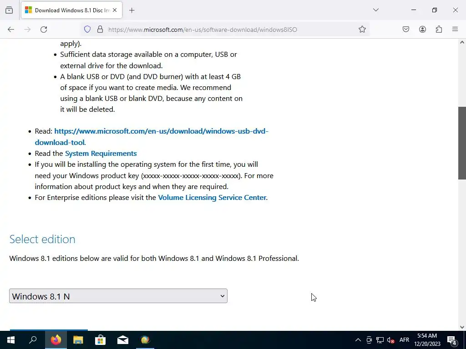Screen dimensions: 466x349
Task: Bookmark this page with star icon
Action: (x=362, y=30)
